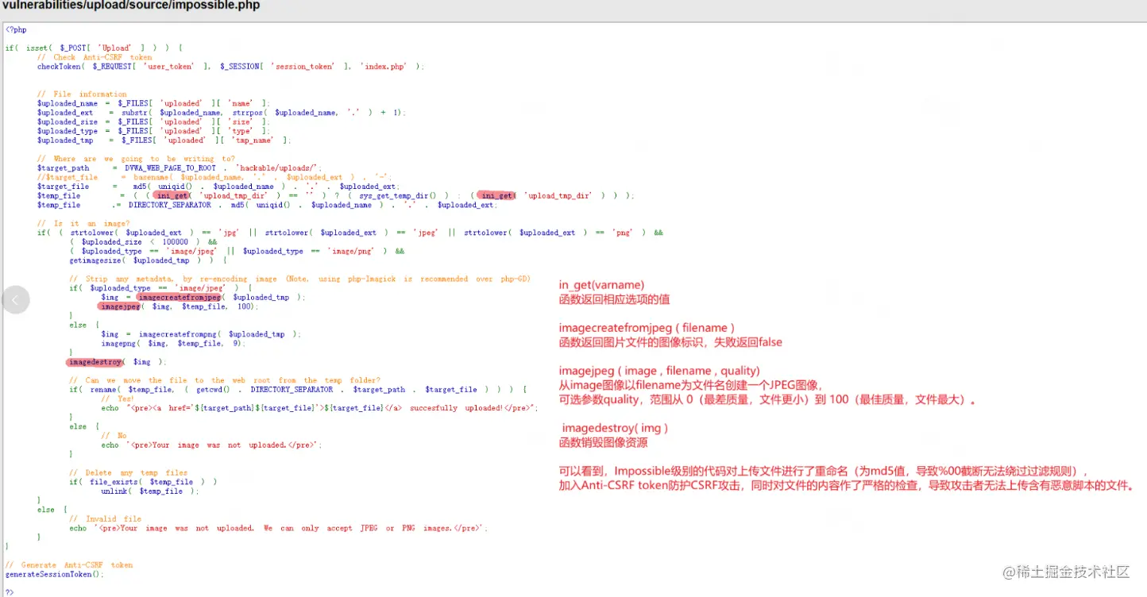Select the '$img = imagecreatefrompng(' line
1147x597 pixels.
click(201, 335)
